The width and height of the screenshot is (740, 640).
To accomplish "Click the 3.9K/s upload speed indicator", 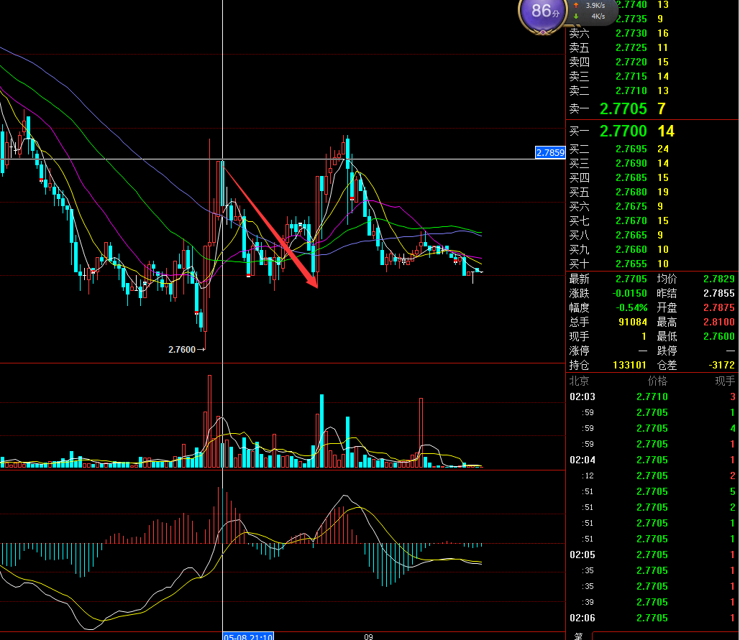I will (x=590, y=6).
